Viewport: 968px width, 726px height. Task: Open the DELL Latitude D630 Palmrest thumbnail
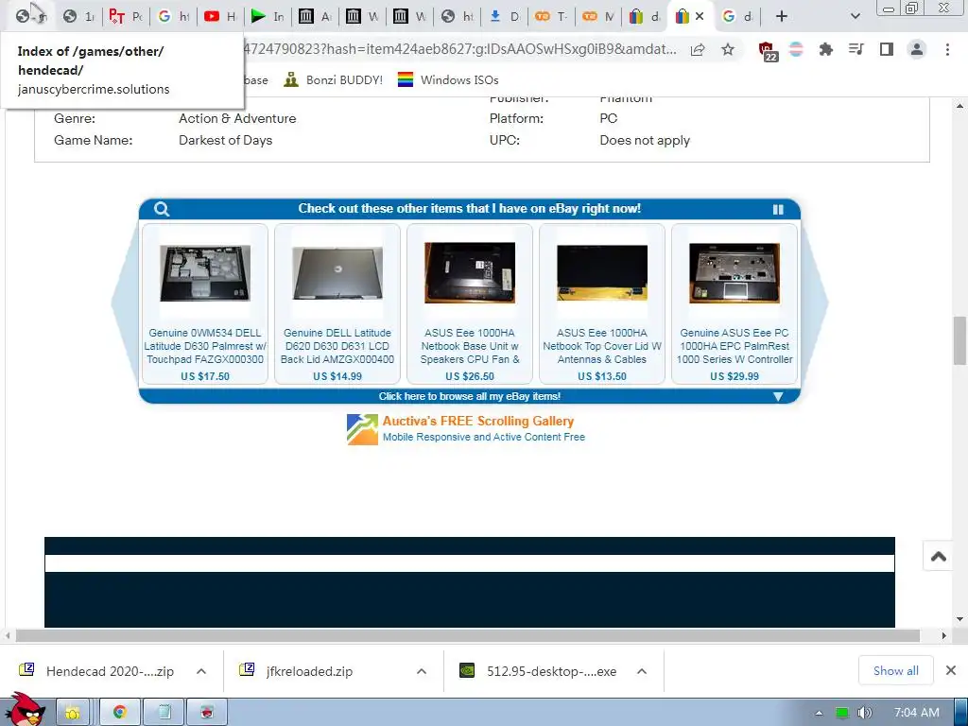coord(205,273)
